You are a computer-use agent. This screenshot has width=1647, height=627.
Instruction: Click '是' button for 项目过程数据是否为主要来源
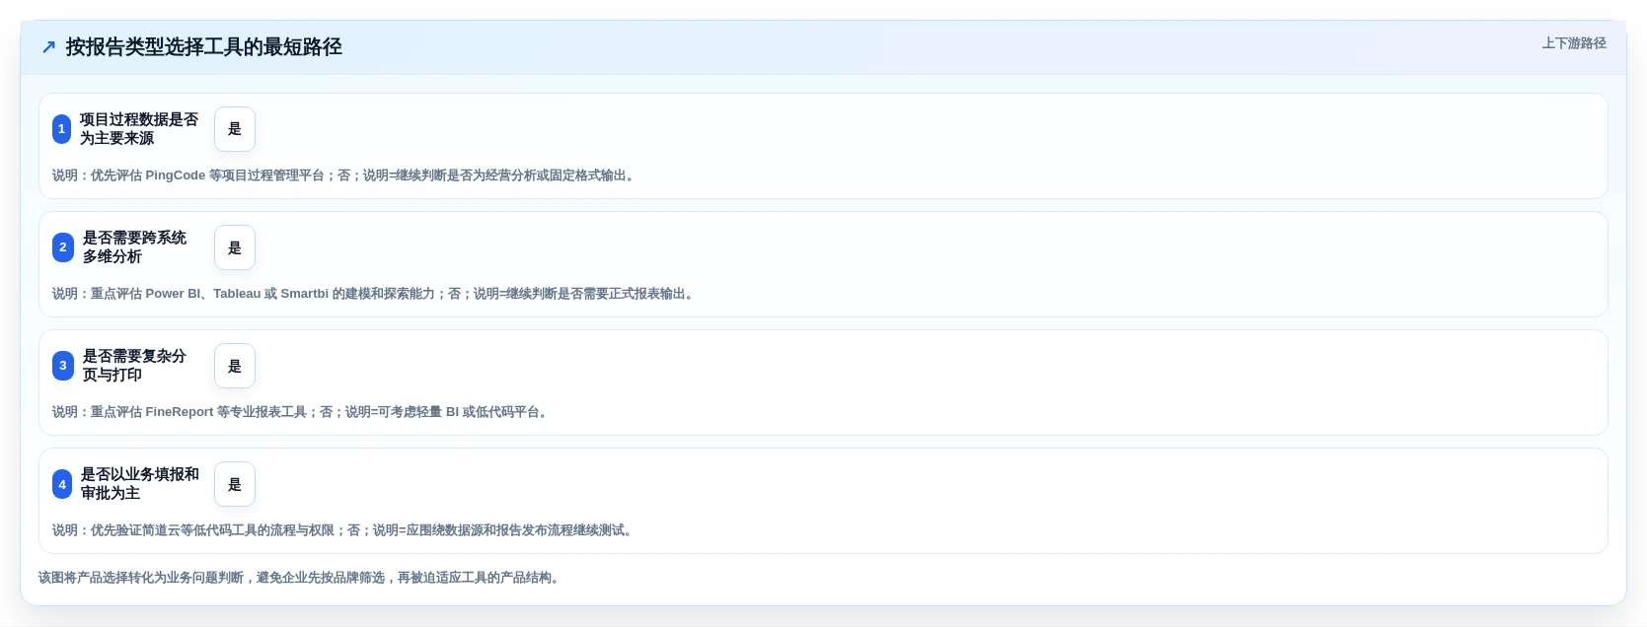pos(235,129)
